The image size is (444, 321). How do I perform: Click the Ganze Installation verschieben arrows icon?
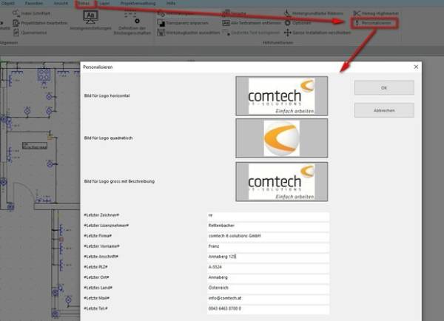click(287, 33)
